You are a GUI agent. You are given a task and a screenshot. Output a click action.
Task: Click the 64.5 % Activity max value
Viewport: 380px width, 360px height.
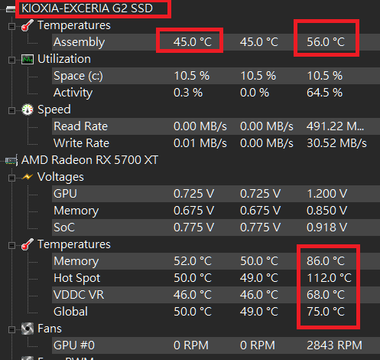(x=324, y=93)
